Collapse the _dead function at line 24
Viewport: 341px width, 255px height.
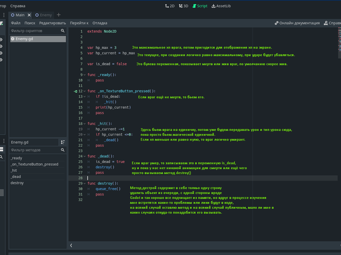(x=85, y=156)
